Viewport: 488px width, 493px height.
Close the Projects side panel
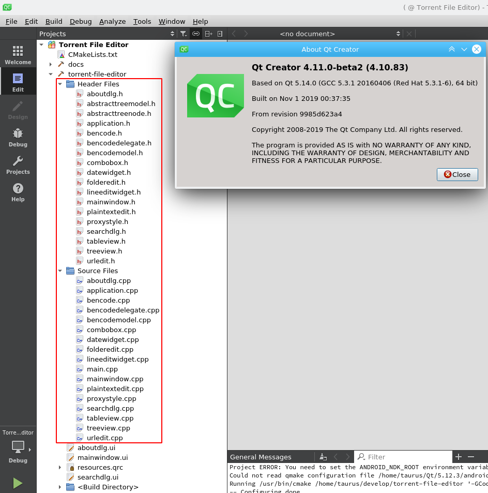pos(220,34)
